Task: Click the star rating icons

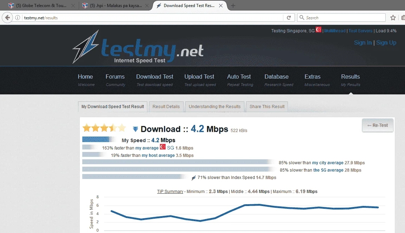Action: (x=104, y=128)
